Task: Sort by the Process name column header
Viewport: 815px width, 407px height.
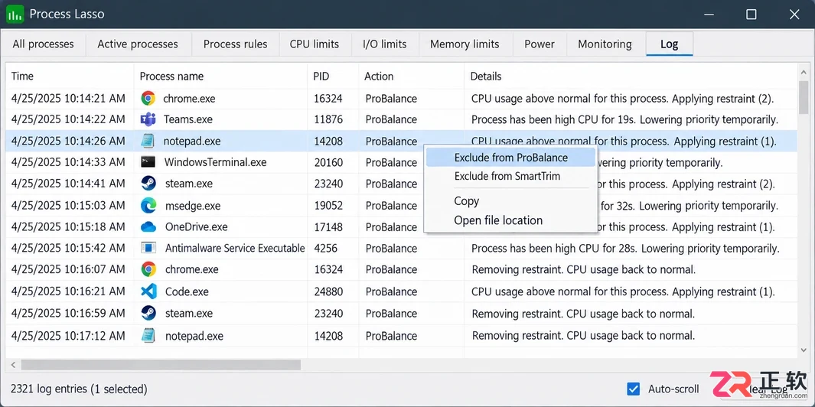Action: pos(220,77)
